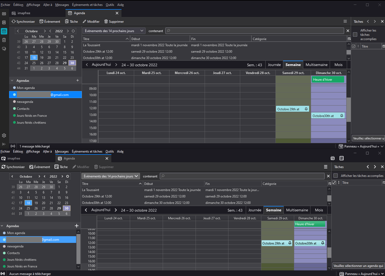Screen dimensions: 385x276
Task: Expand 'Panneau « Aujourd'hui »' chevron in upper status bar
Action: [x=382, y=146]
